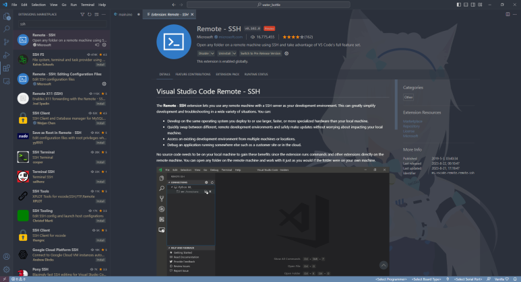The width and height of the screenshot is (521, 282).
Task: Click the large Remote - SSH extension logo
Action: (174, 42)
